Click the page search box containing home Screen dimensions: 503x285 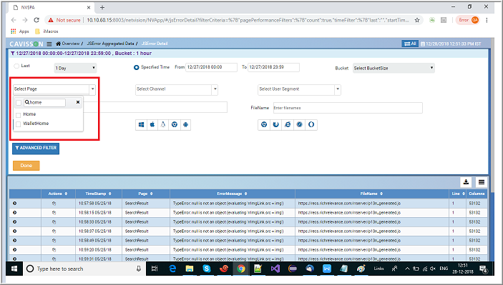pos(44,102)
